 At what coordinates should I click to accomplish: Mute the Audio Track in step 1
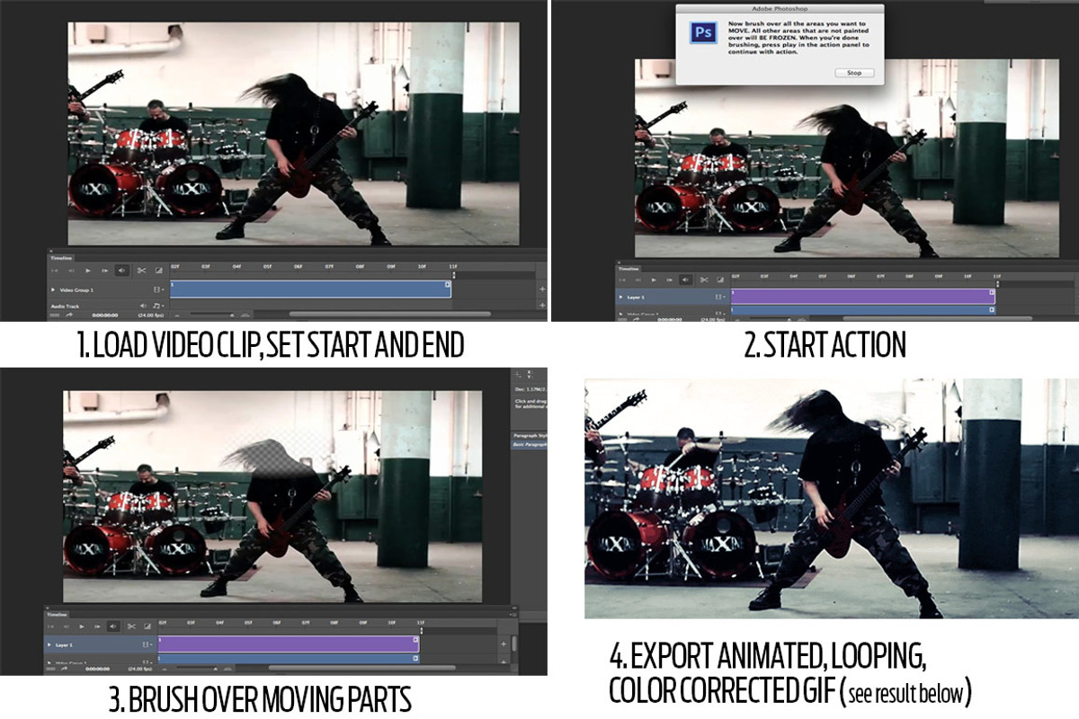pos(143,306)
